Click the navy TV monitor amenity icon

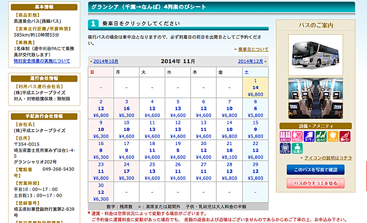pyautogui.click(x=285, y=148)
